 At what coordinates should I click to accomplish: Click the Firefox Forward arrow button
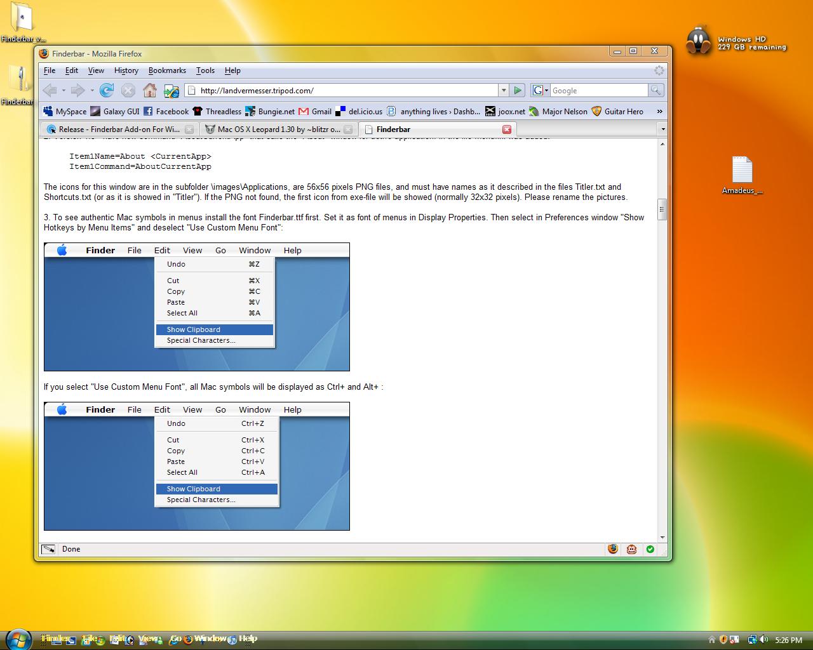tap(77, 90)
